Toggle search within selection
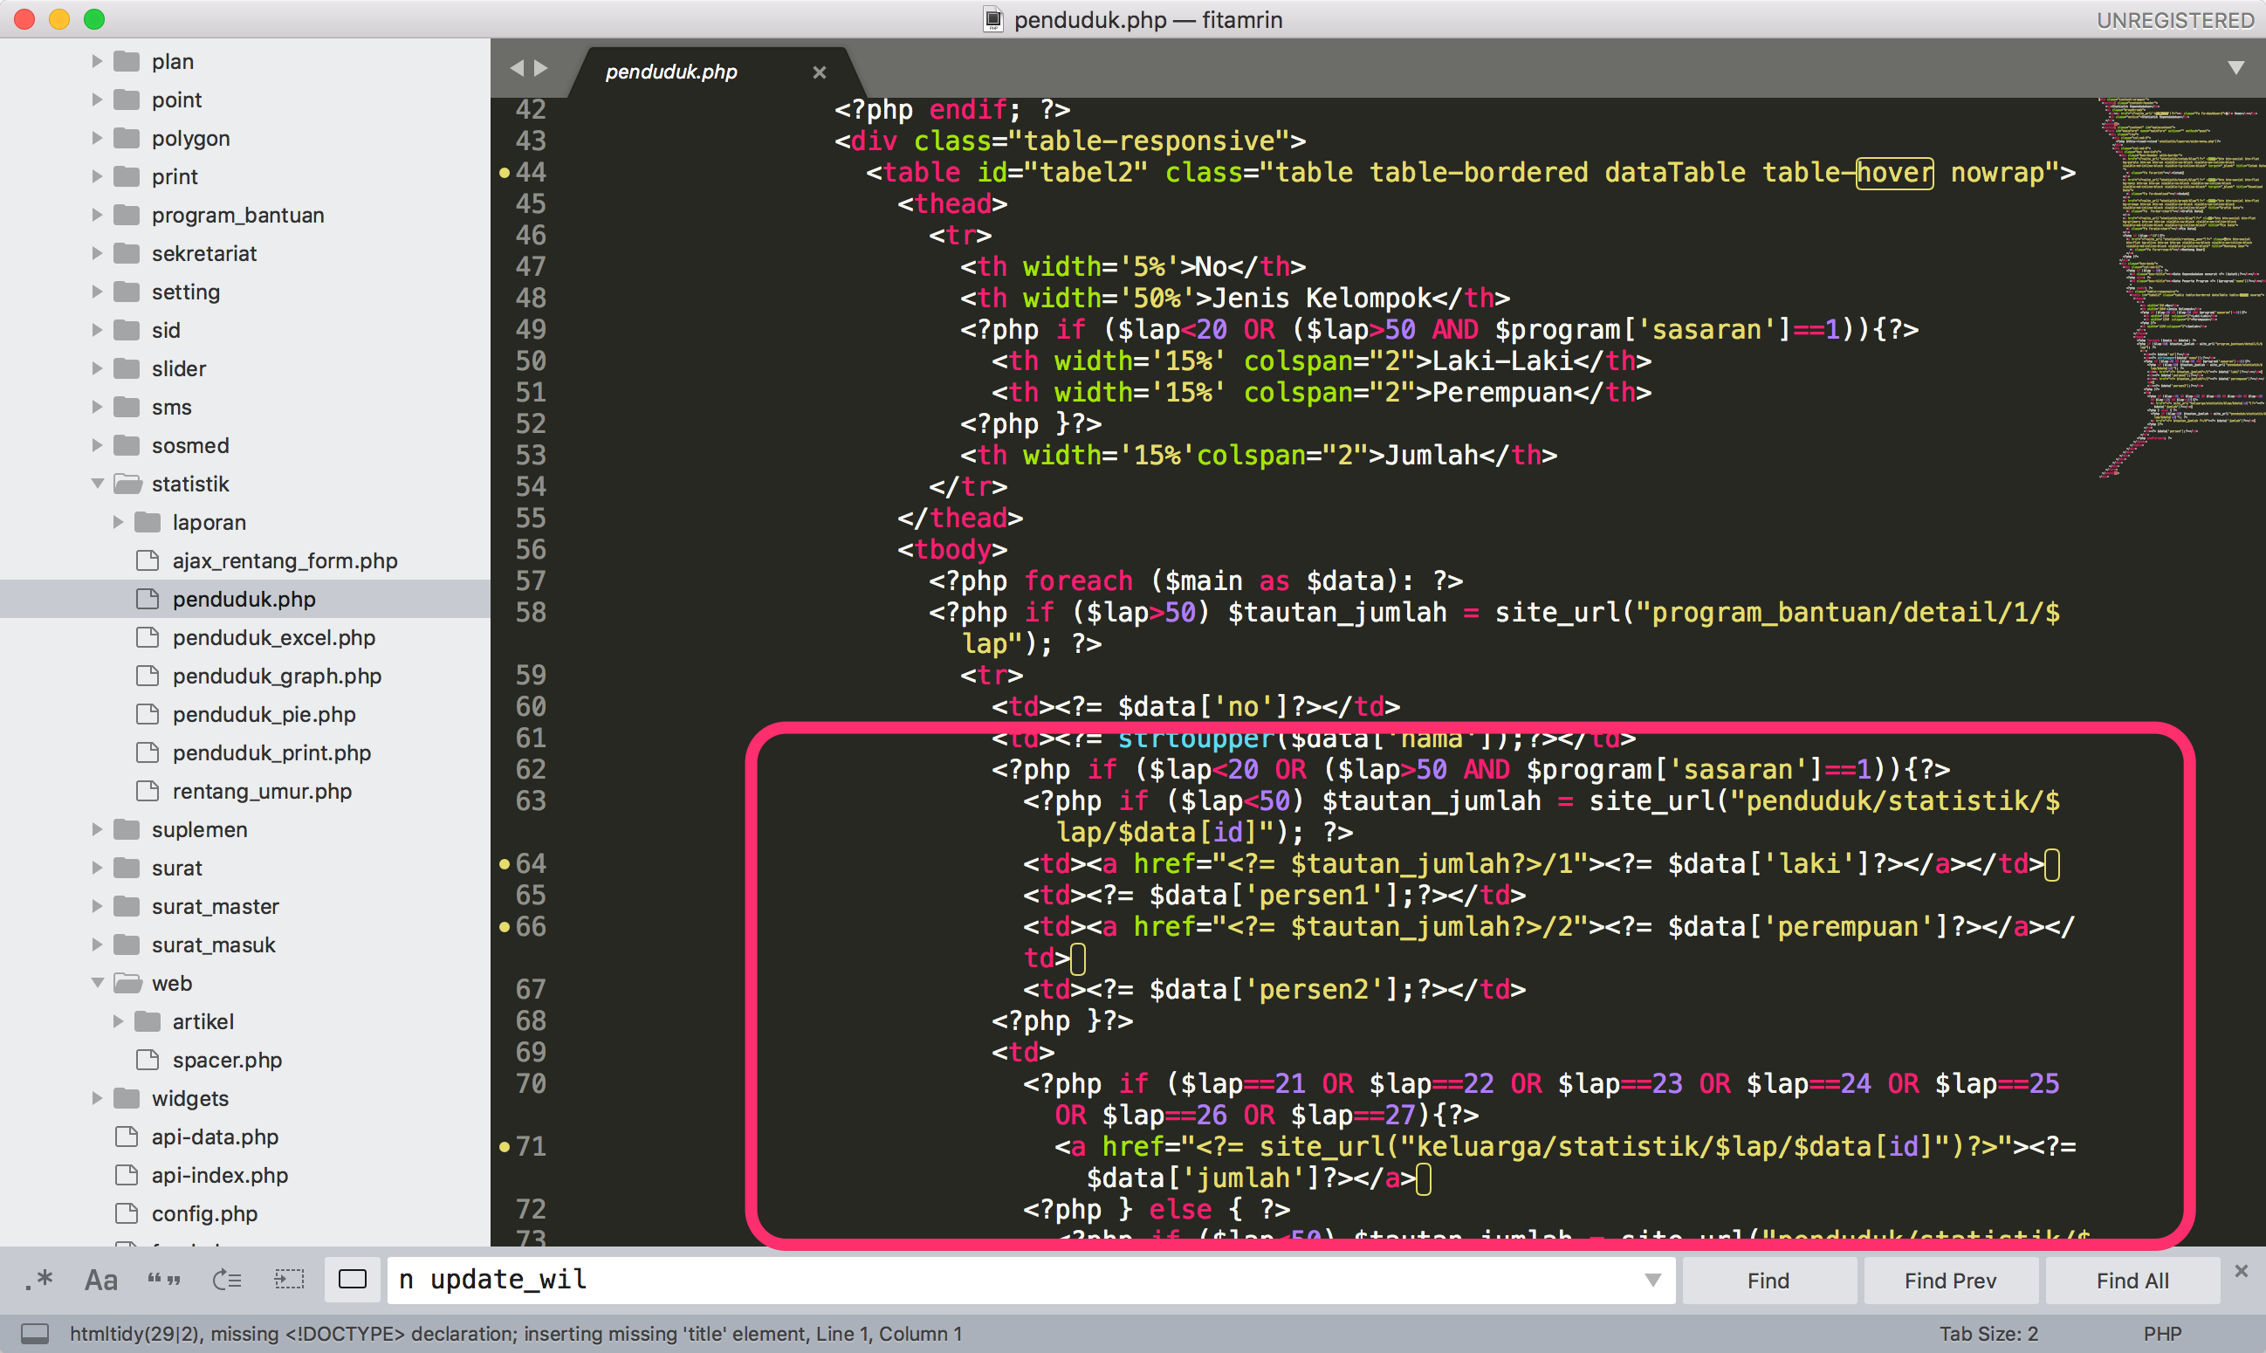The width and height of the screenshot is (2266, 1353). click(289, 1280)
